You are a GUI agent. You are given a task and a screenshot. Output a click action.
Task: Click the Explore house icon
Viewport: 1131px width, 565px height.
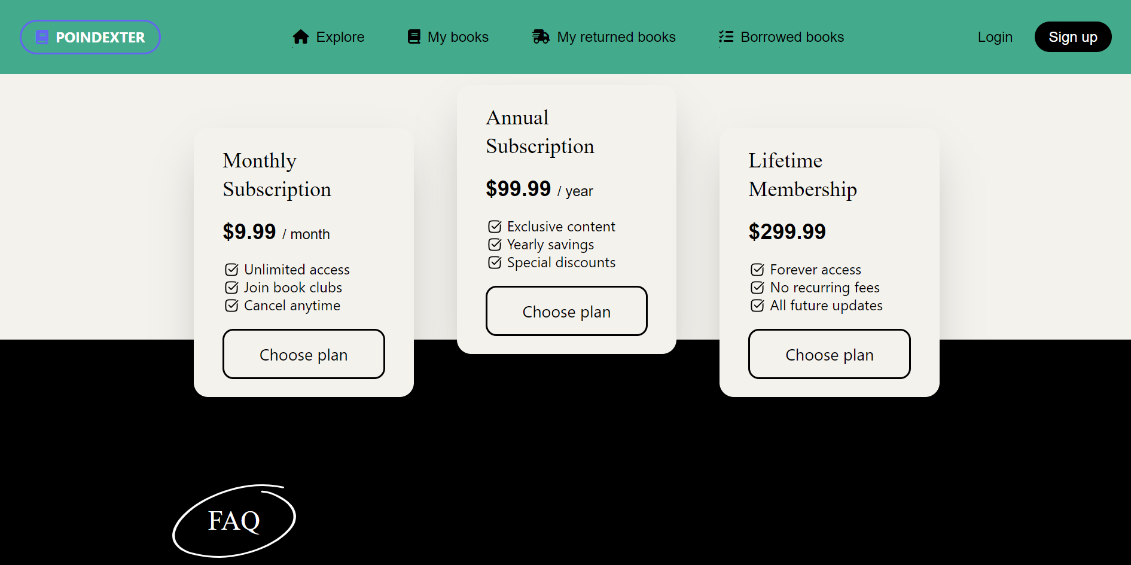pos(301,37)
